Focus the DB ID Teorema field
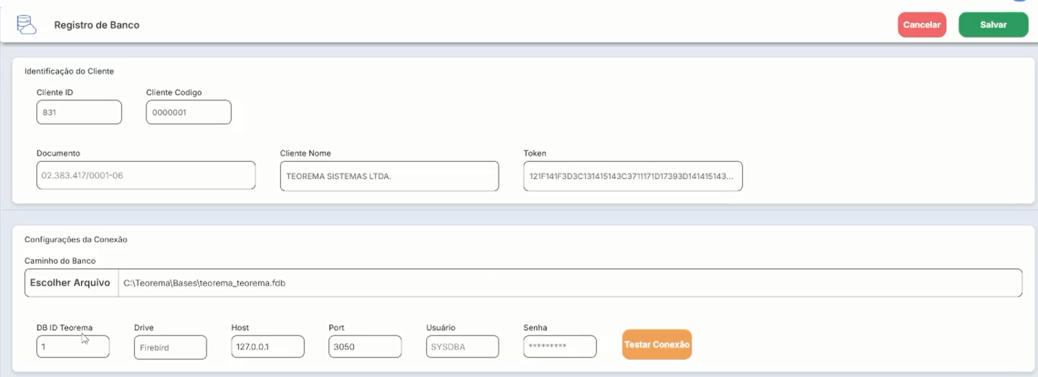This screenshot has width=1038, height=377. click(x=73, y=347)
